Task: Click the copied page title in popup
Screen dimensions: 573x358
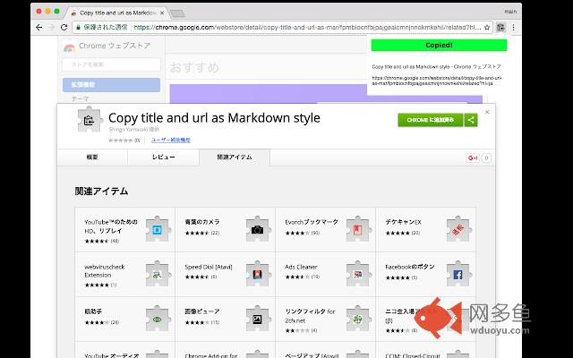Action: (436, 67)
